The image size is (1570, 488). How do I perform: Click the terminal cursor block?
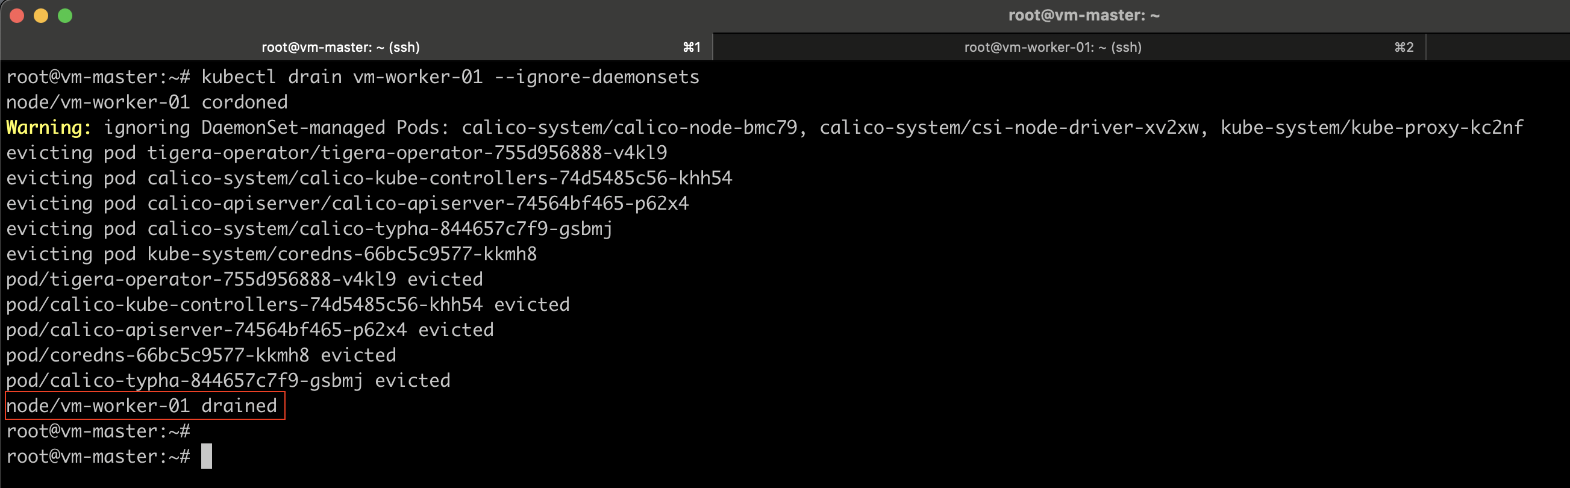(x=207, y=456)
